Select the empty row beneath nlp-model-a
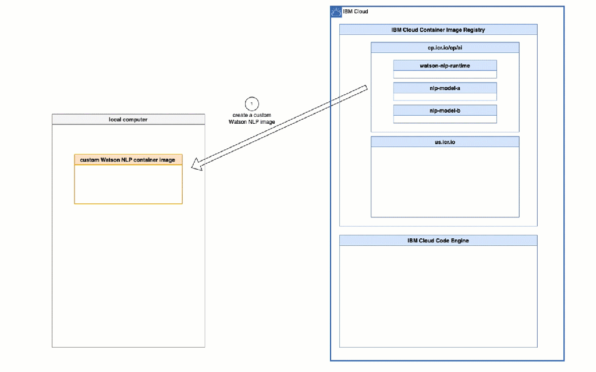Image resolution: width=596 pixels, height=372 pixels. click(445, 96)
